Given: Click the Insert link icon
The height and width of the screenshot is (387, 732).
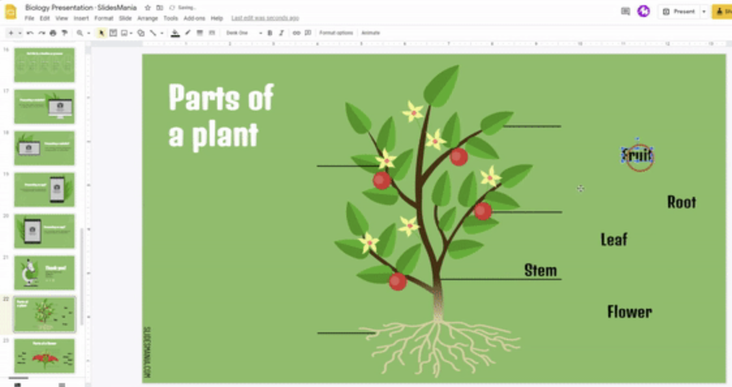Looking at the screenshot, I should click(296, 33).
